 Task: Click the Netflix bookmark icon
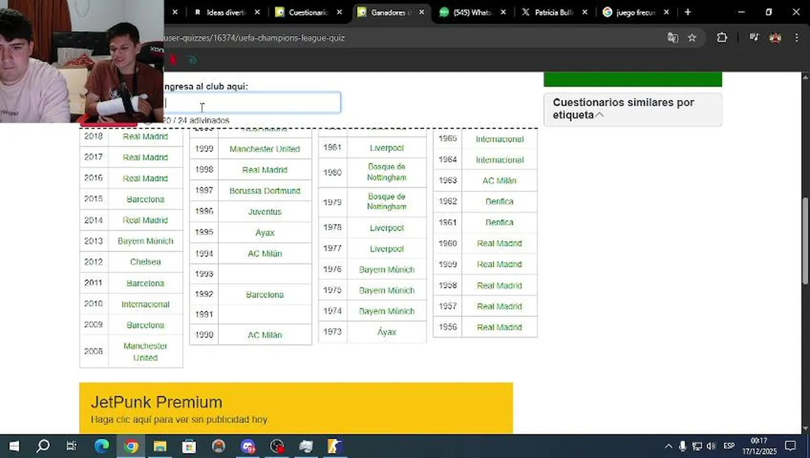(173, 60)
